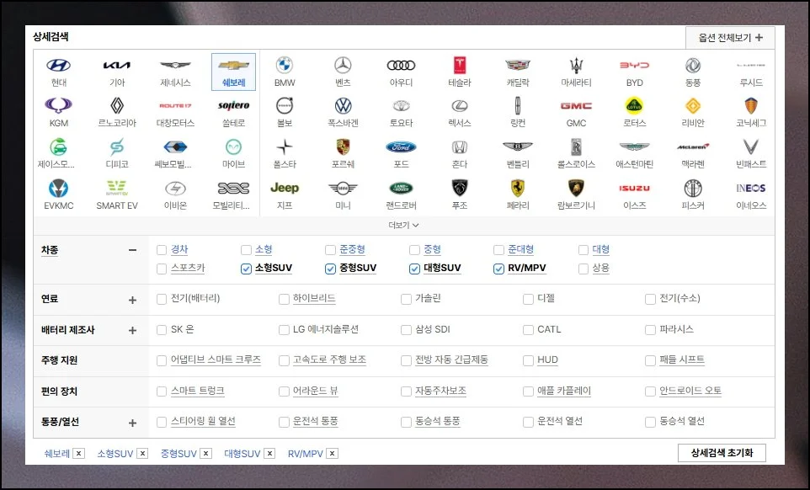The height and width of the screenshot is (490, 810).
Task: Select the Ferrari (페라리) brand logo
Action: [518, 188]
